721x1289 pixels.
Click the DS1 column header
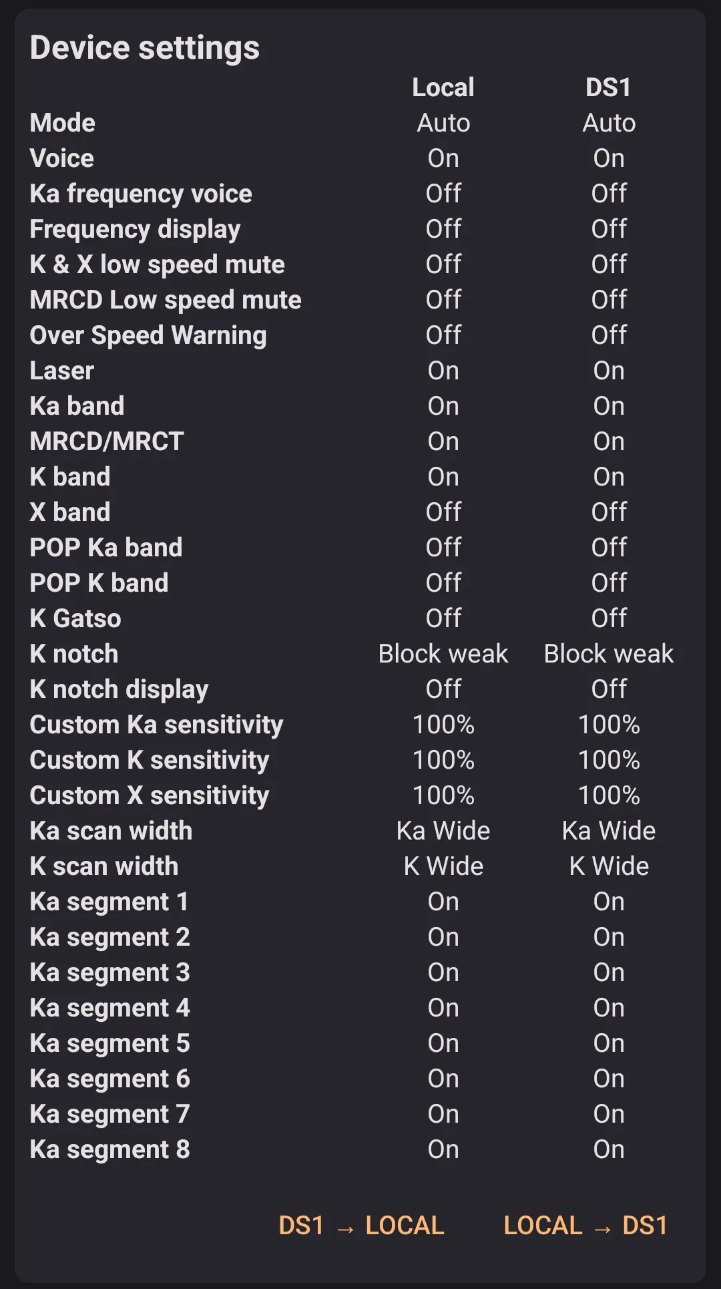(608, 87)
